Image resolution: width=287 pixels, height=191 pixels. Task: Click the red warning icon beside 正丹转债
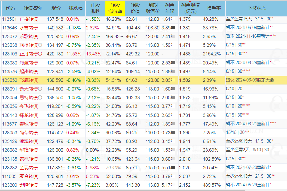[x=40, y=54]
